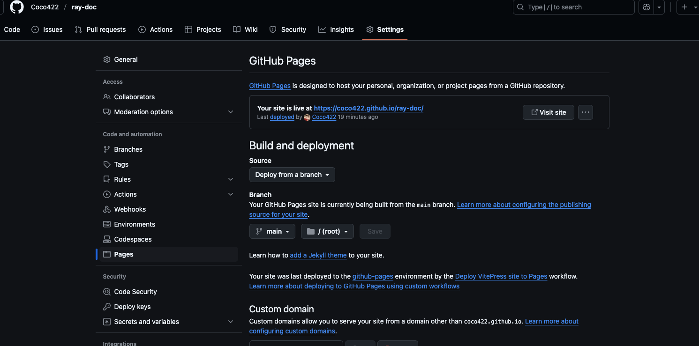Open the add a Jekyll theme link
699x346 pixels.
(x=318, y=255)
